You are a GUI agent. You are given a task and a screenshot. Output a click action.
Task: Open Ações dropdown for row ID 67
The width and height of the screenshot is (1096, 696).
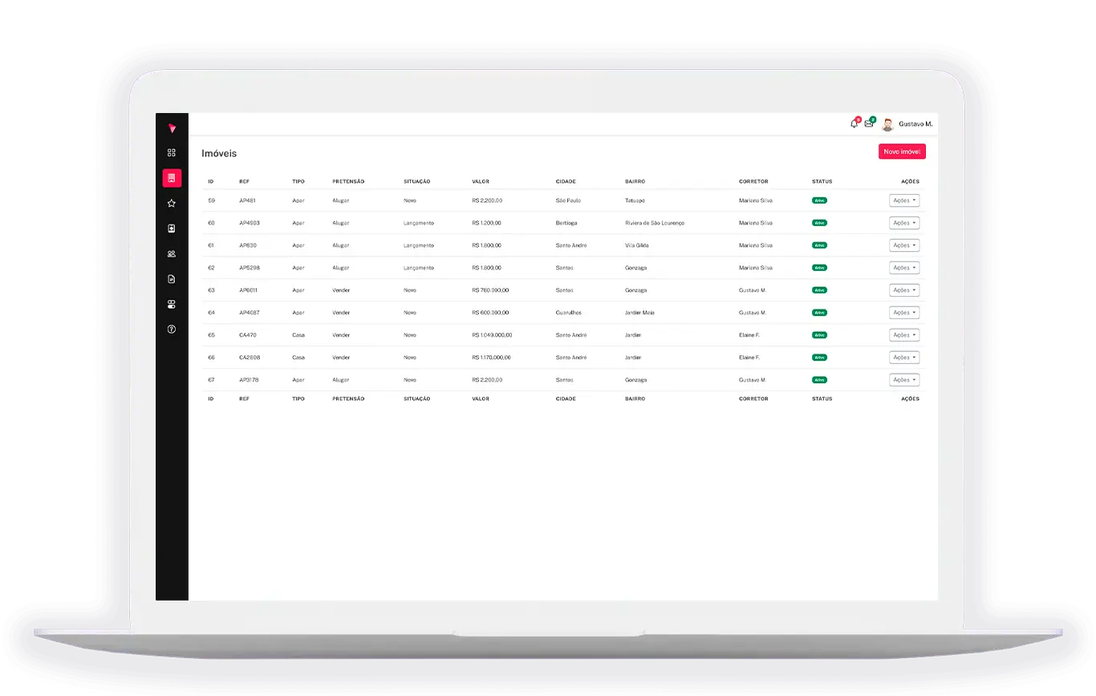[x=903, y=380]
